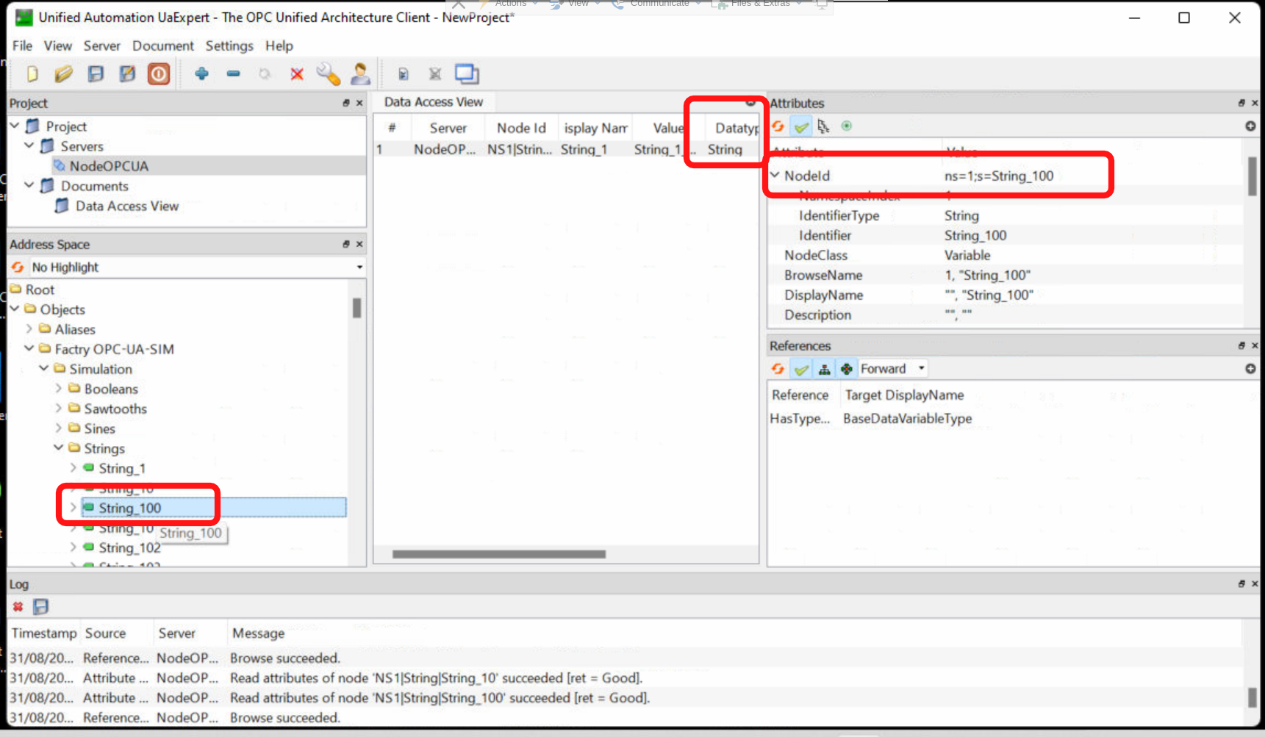Click the Save Project disk icon
This screenshot has width=1265, height=737.
click(x=96, y=73)
